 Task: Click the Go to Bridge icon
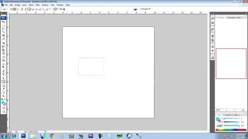point(135,9)
